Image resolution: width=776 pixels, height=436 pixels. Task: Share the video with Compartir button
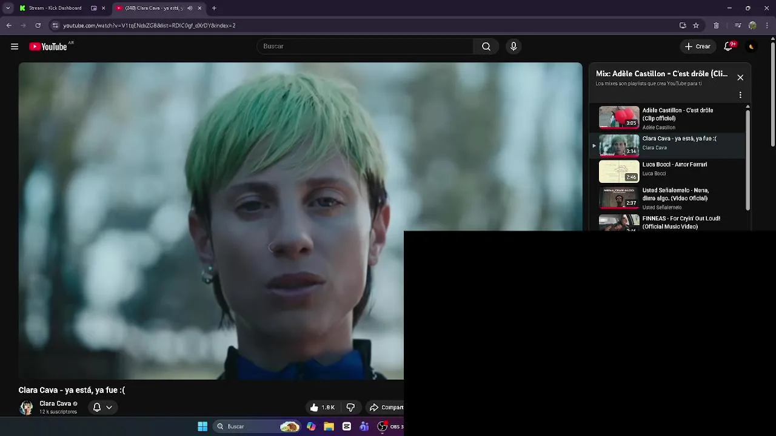386,408
